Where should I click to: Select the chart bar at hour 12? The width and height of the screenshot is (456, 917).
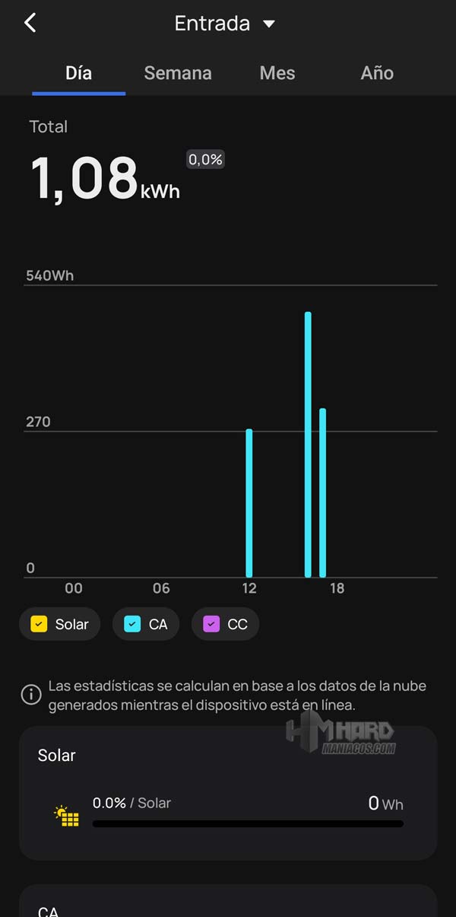[249, 503]
